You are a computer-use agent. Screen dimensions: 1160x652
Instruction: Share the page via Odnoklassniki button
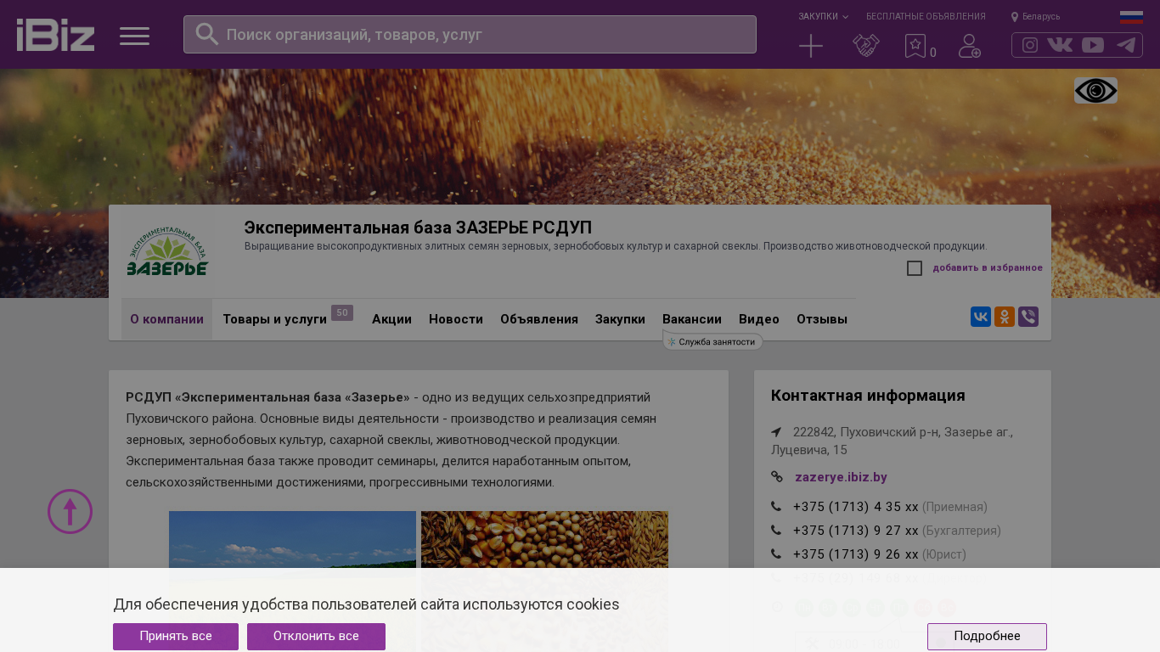coord(1005,317)
